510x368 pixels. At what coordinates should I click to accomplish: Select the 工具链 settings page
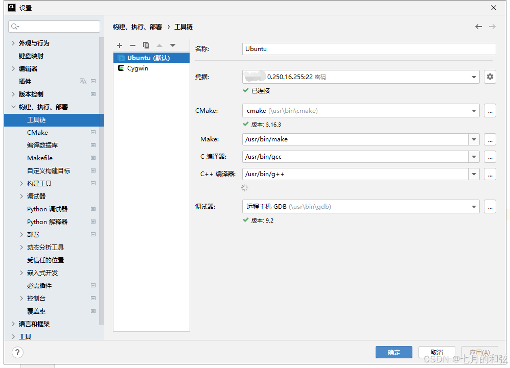54,120
